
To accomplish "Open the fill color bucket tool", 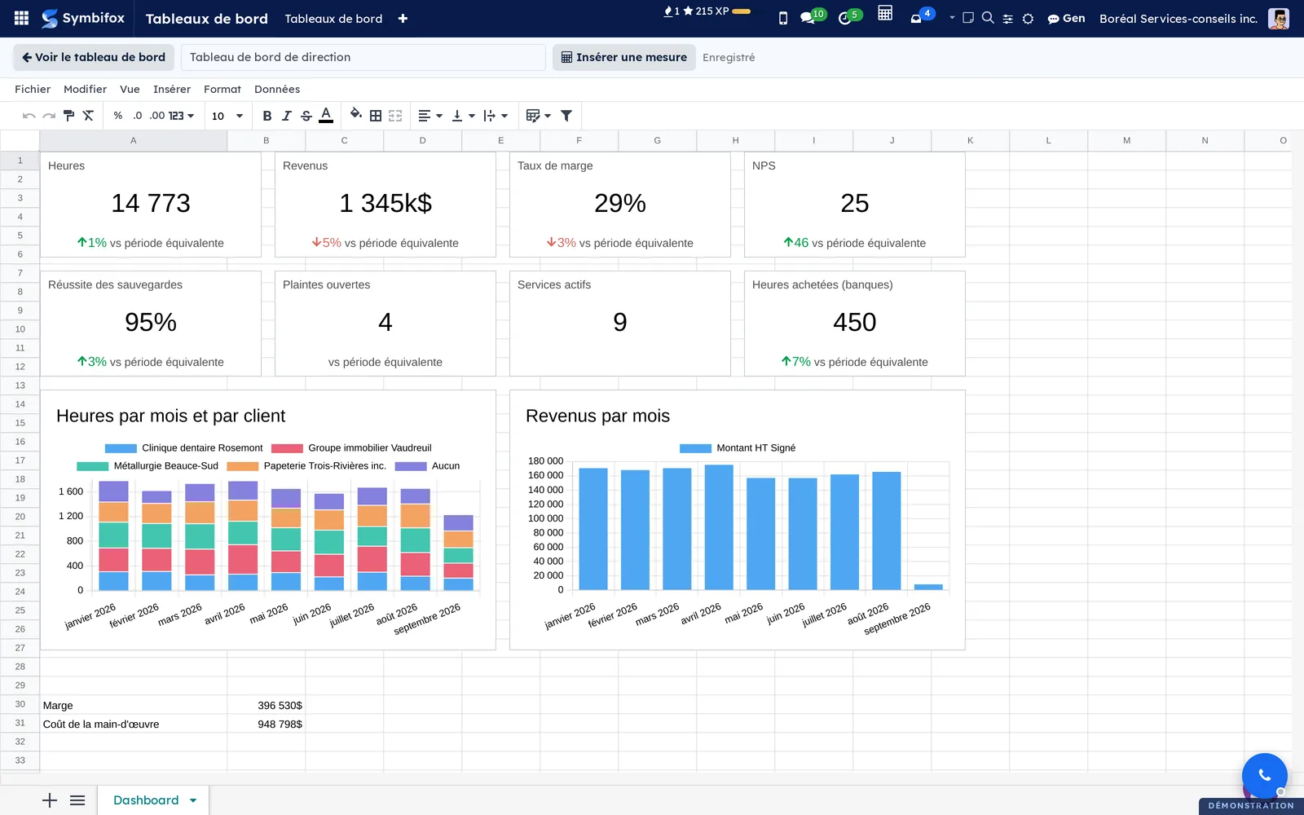I will [x=355, y=114].
